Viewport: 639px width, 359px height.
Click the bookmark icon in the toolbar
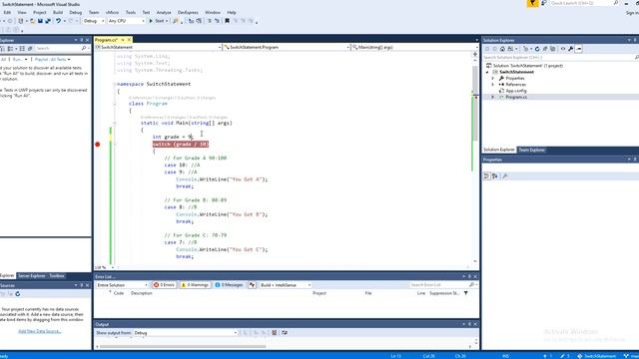(x=227, y=21)
